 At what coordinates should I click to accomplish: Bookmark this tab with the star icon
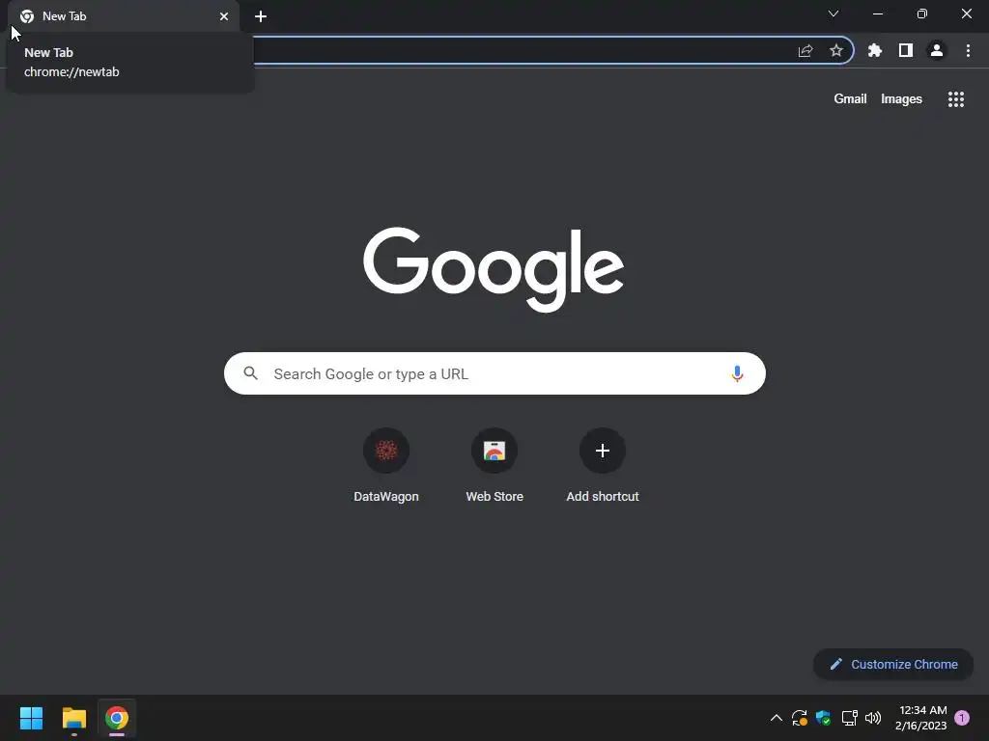tap(835, 50)
